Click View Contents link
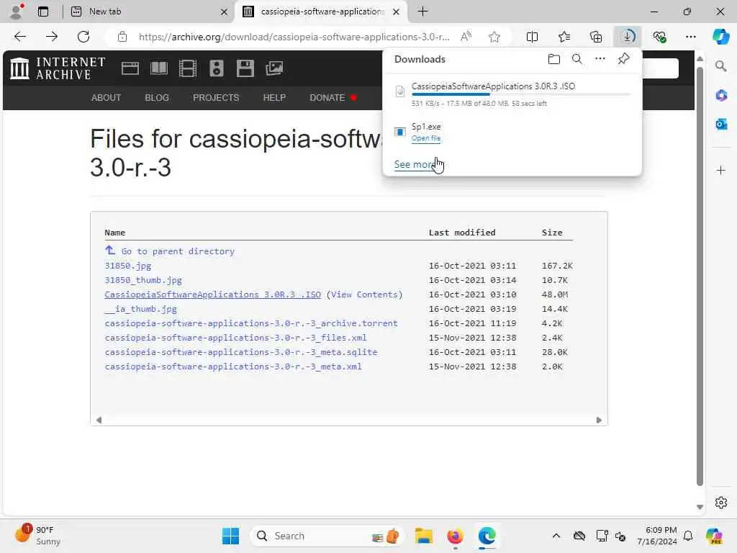 pos(364,295)
